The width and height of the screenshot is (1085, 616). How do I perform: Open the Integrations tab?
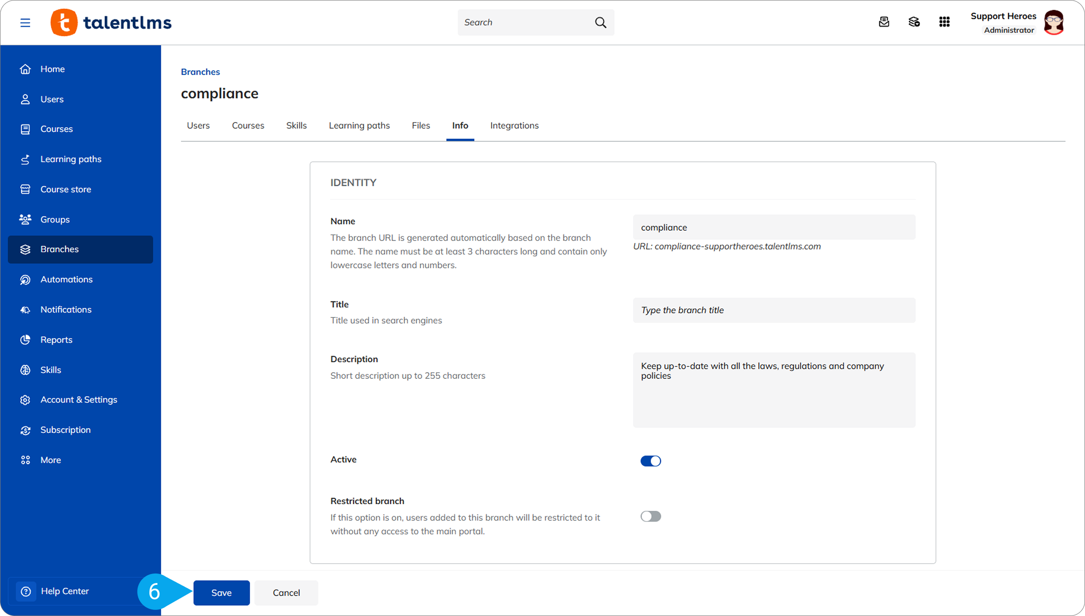514,125
